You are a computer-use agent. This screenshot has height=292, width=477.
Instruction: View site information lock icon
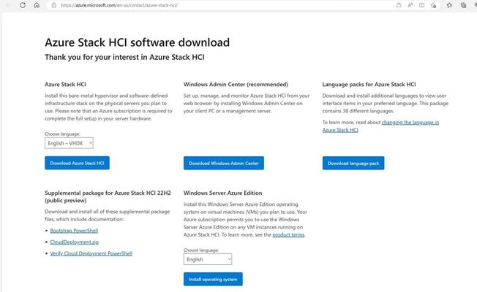point(54,5)
